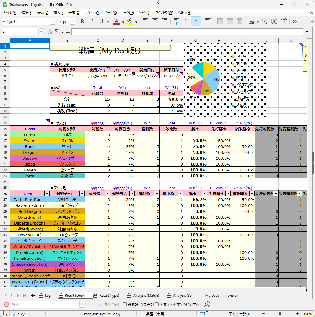
Task: Click Find Previous arrow button
Action: pos(90,304)
